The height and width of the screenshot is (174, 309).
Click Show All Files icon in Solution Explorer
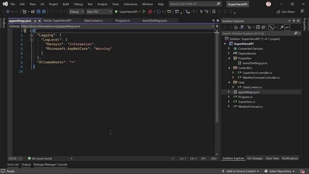coord(263,27)
